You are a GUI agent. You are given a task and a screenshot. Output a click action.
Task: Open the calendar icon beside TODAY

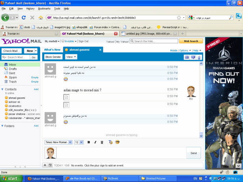click(x=50, y=165)
